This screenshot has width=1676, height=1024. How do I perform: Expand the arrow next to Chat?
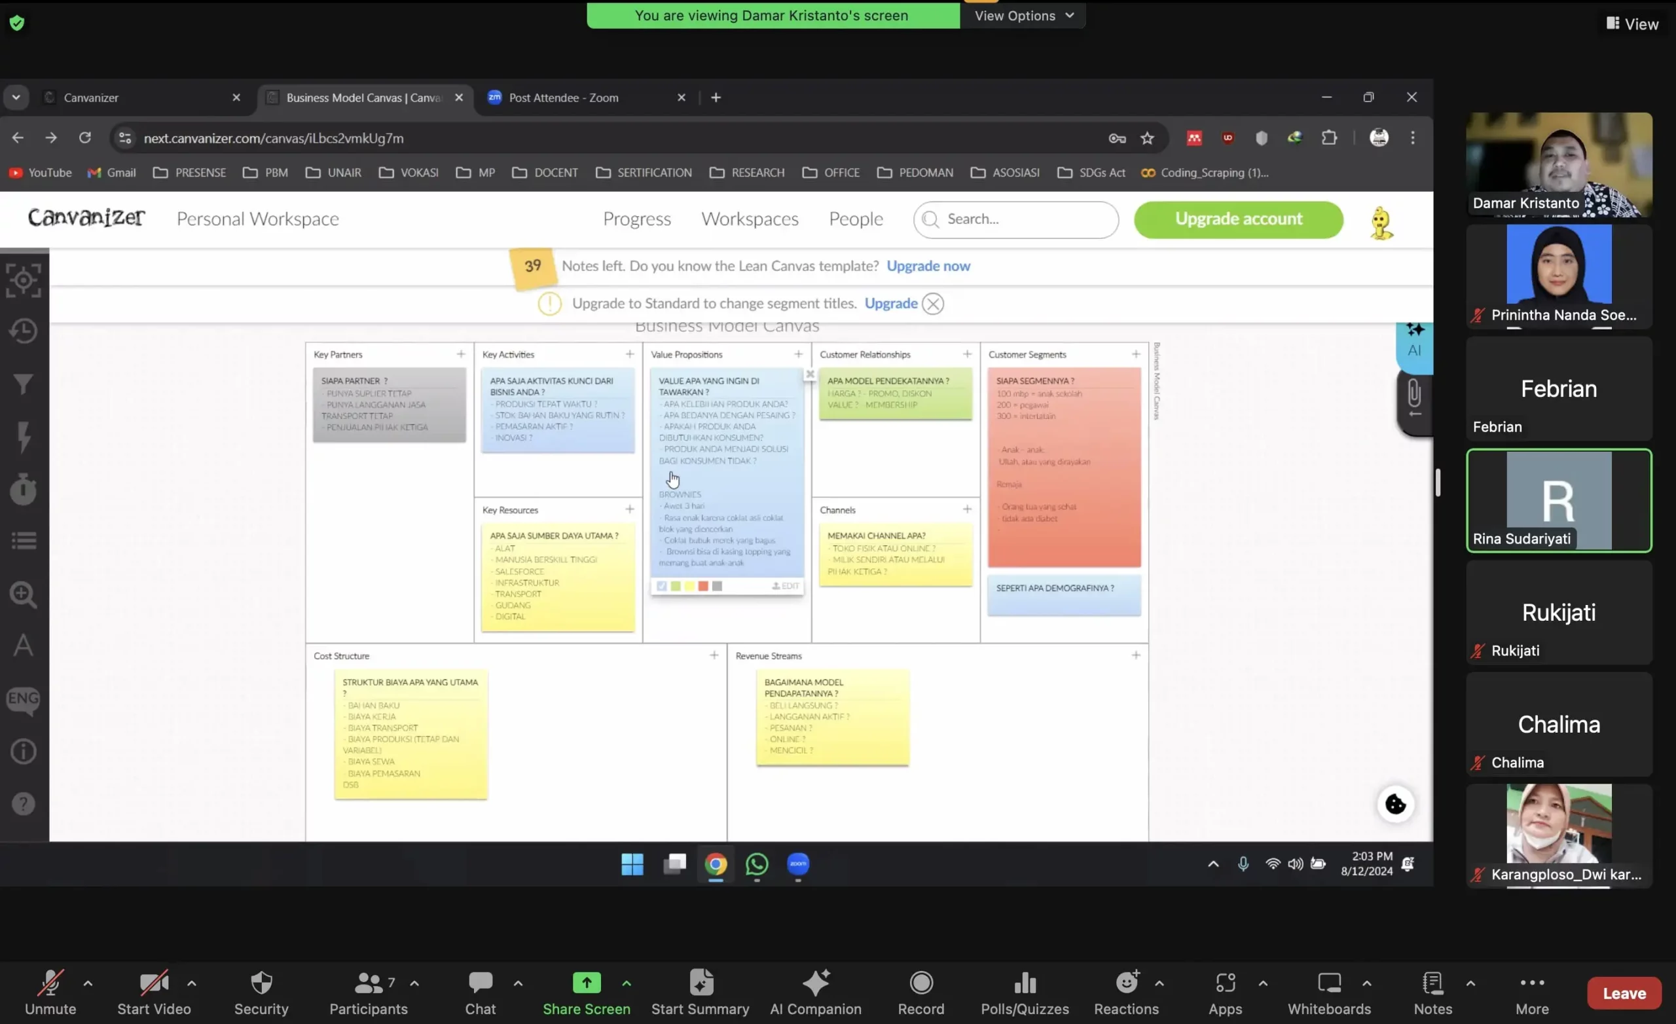[x=519, y=983]
